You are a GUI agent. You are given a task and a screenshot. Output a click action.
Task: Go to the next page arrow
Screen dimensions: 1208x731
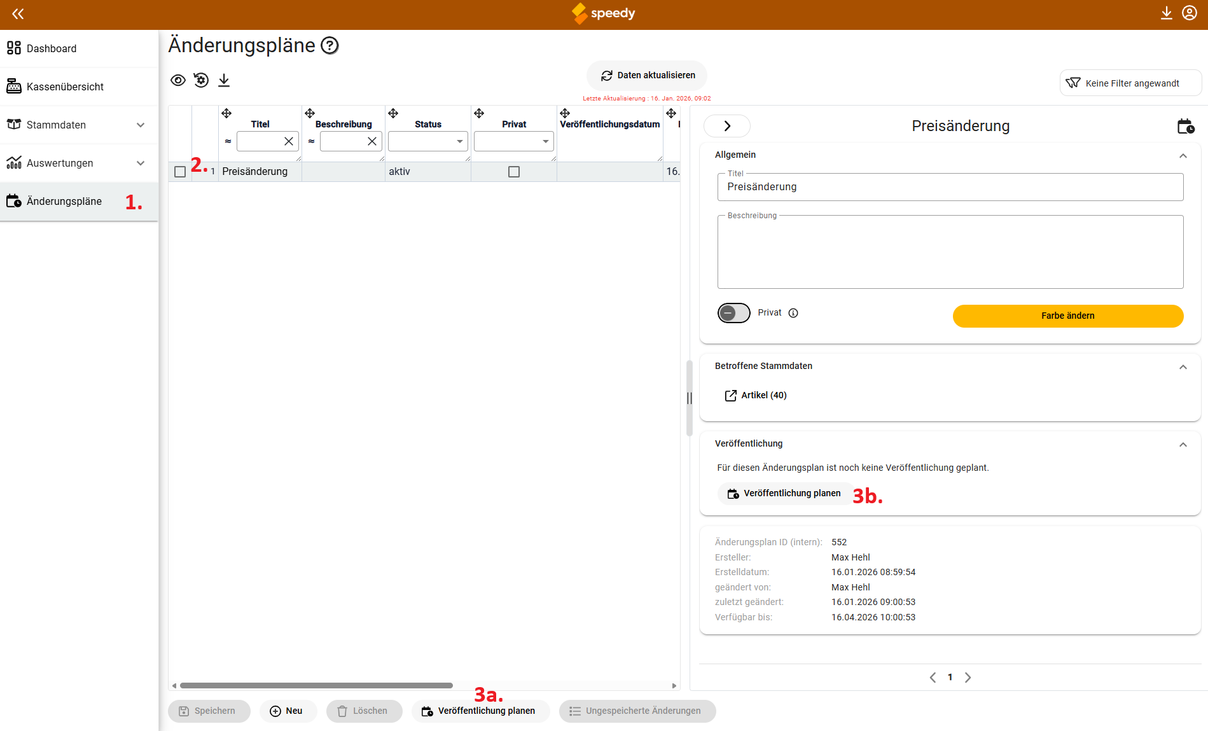coord(968,678)
